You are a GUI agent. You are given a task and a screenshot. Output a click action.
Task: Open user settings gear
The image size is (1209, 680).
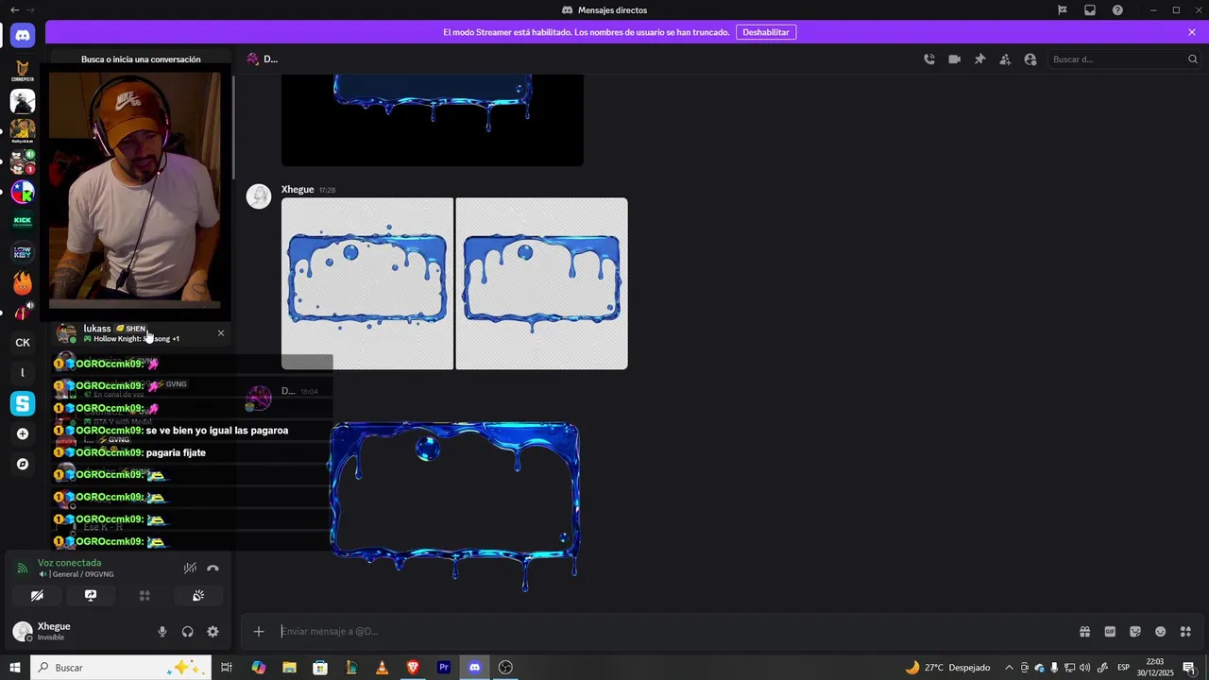[213, 632]
